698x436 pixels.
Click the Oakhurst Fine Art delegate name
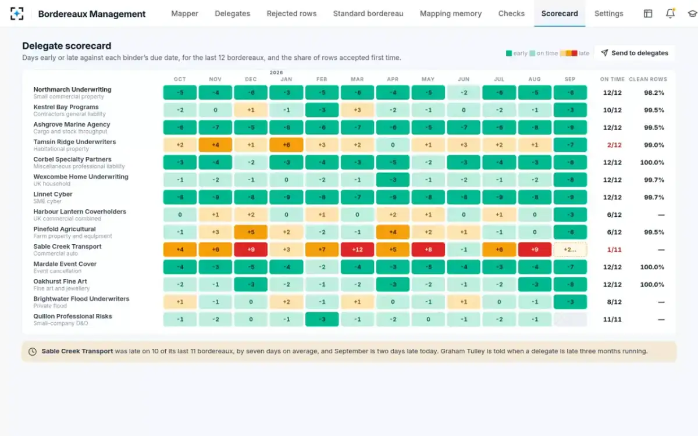(x=60, y=281)
